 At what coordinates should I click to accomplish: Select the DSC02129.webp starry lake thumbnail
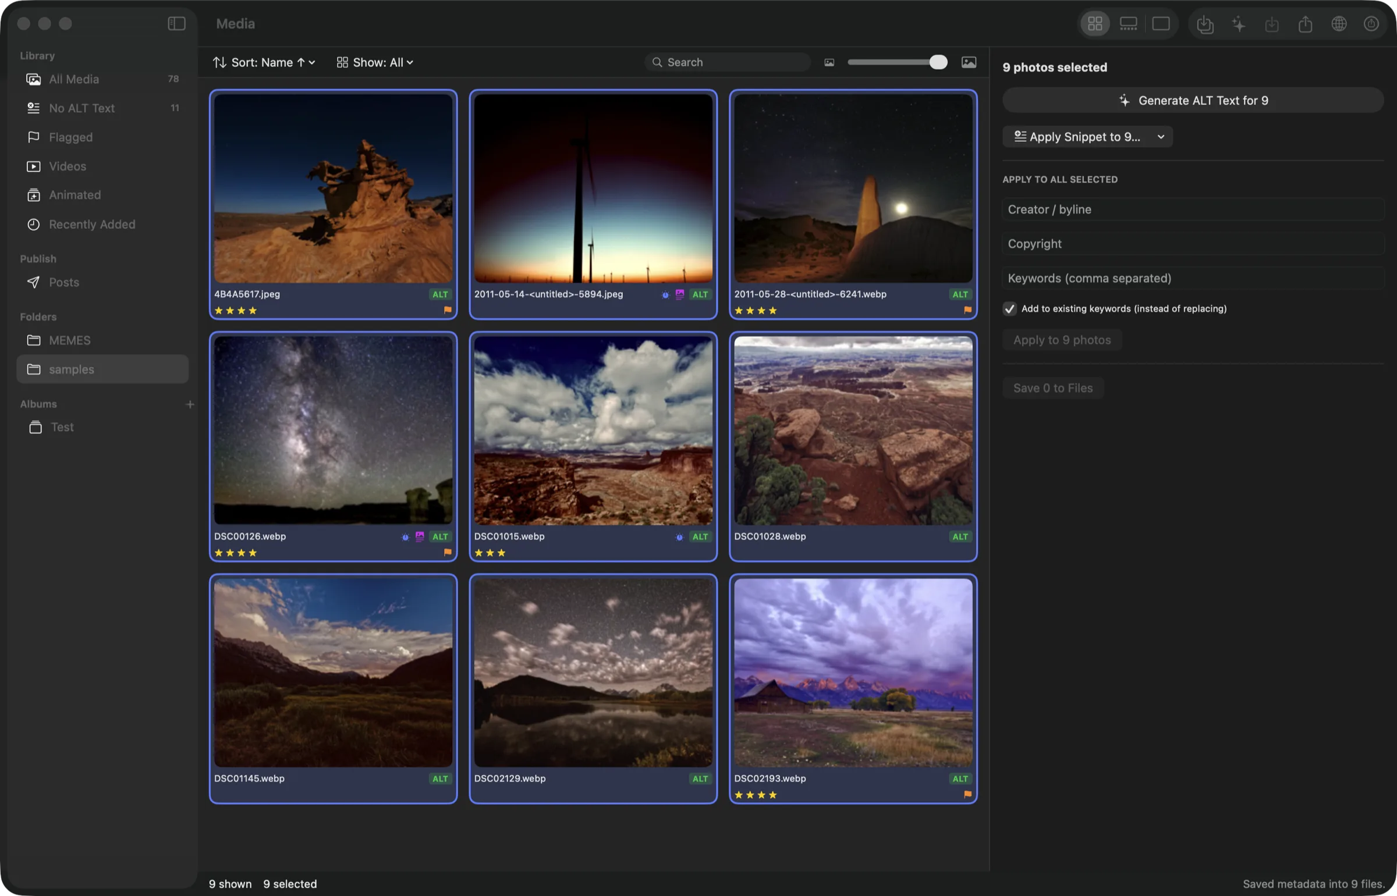coord(593,673)
